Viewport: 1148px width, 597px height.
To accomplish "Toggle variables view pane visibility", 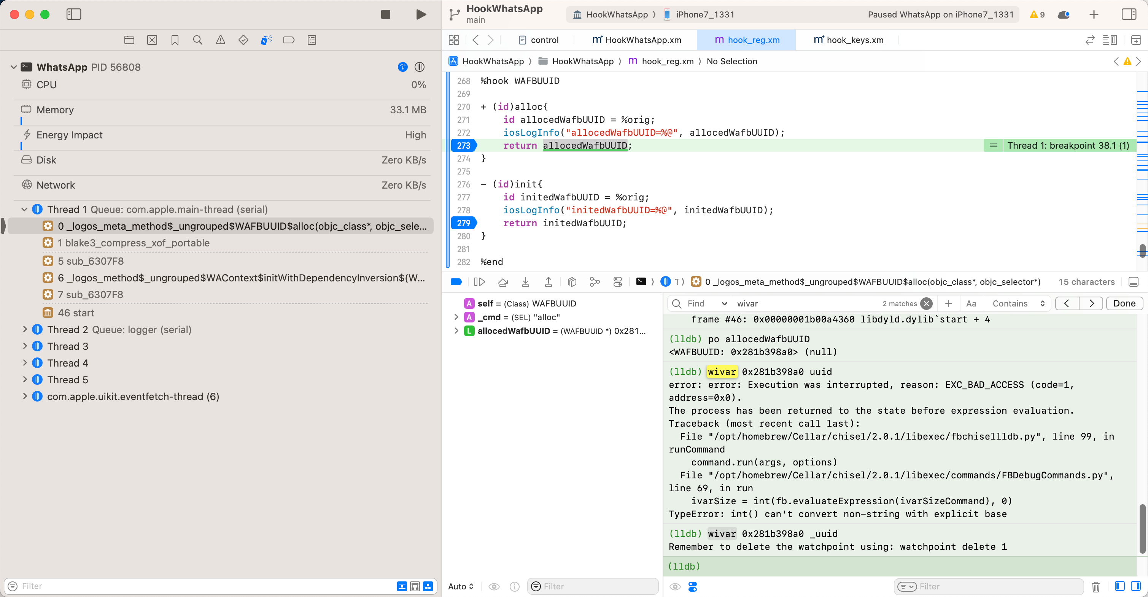I will (x=1119, y=586).
